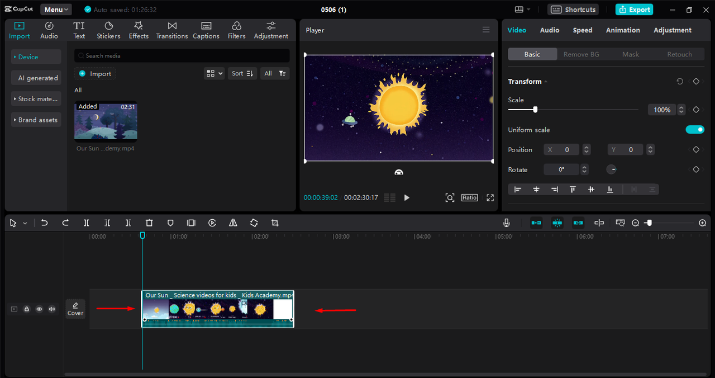Select the Mask subtab
The height and width of the screenshot is (378, 715).
pyautogui.click(x=631, y=54)
